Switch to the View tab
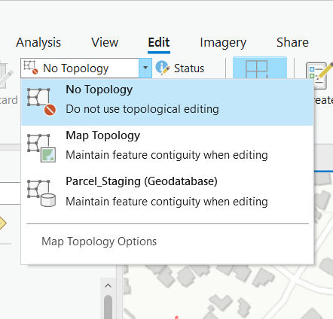 [105, 42]
